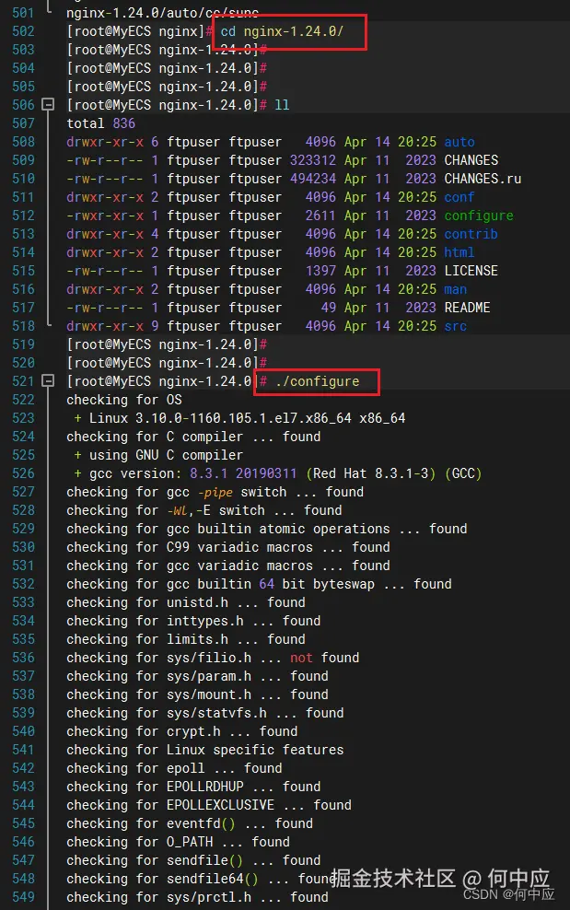
Task: Click 'gcc builtin 64 bit byteswap' line
Action: coord(259,584)
